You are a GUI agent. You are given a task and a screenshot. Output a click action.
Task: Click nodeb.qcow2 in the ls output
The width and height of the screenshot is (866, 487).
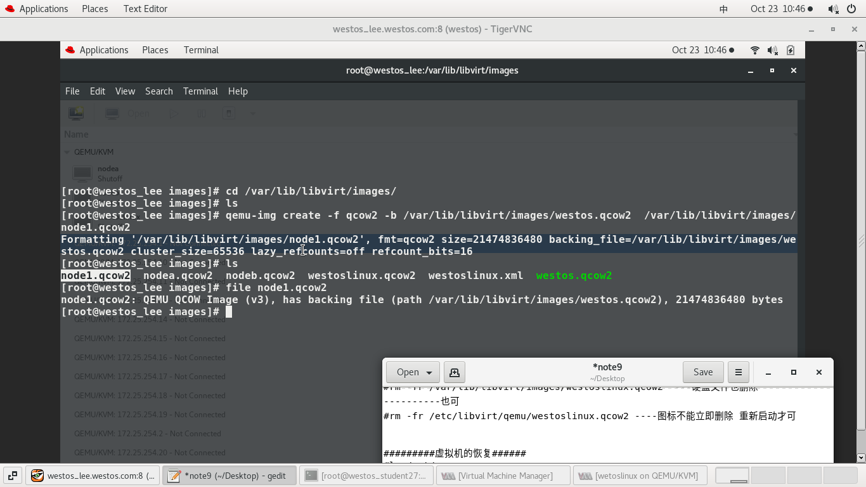click(261, 276)
